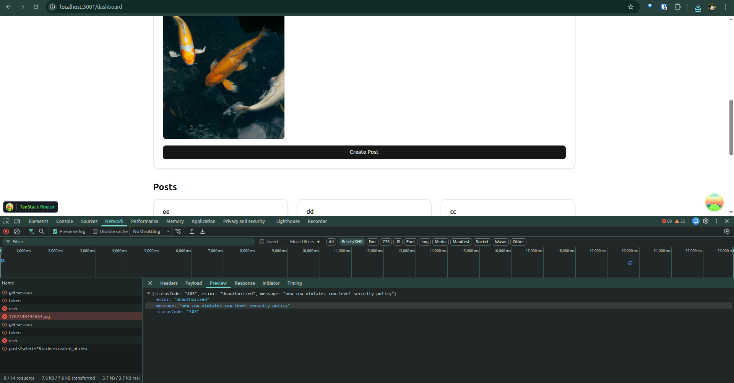
Task: Click the round floating avatar on the page
Action: click(714, 202)
